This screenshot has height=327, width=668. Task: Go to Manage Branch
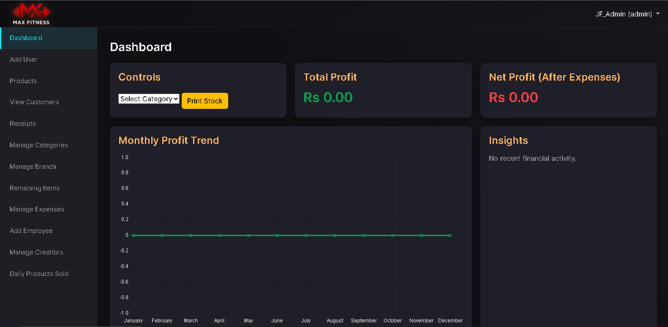(x=33, y=167)
